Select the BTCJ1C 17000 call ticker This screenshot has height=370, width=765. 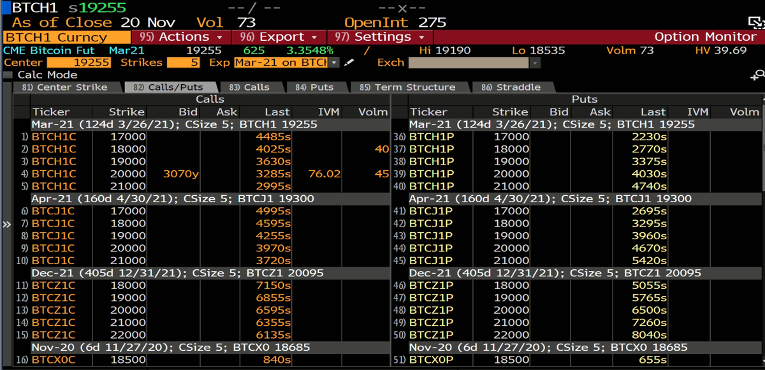[54, 211]
